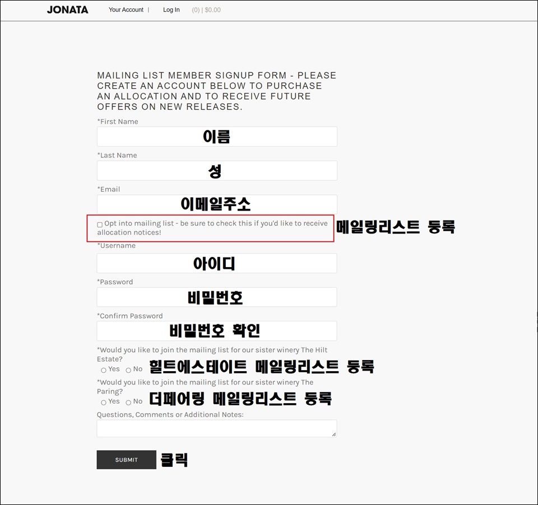The image size is (538, 505).
Task: Grab the resize handle of the notes textarea
Action: [334, 434]
